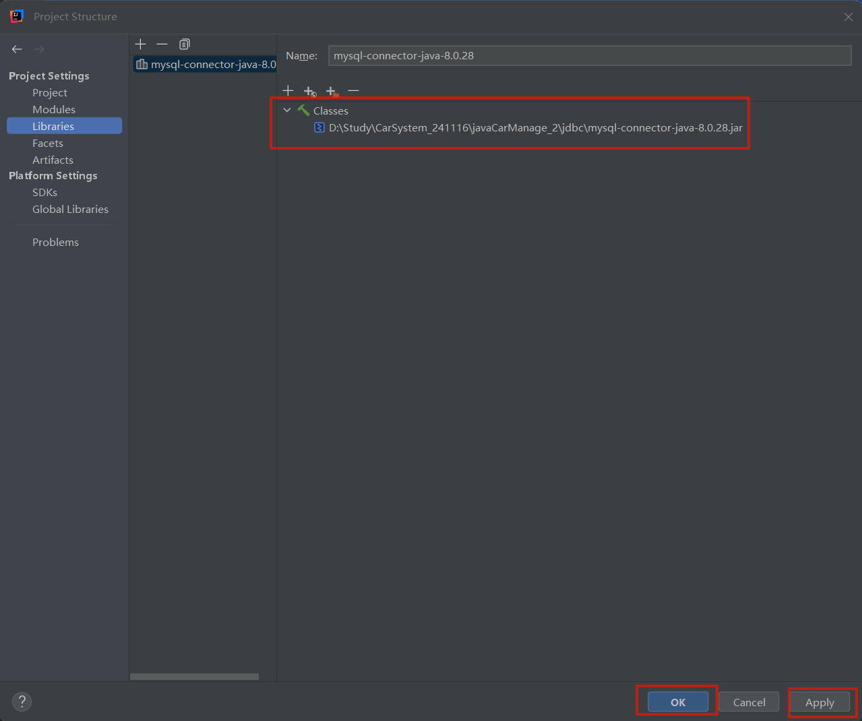
Task: Select mysql-connector-java-8.0 in the library list
Action: pyautogui.click(x=204, y=64)
